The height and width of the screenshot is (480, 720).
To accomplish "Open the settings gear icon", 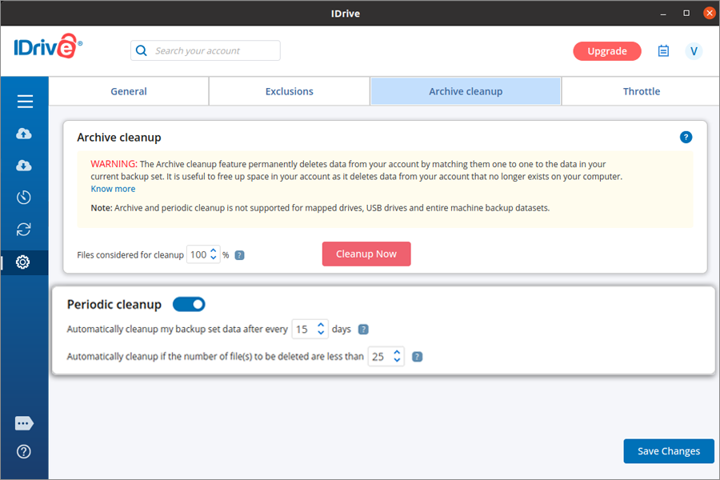I will tap(24, 262).
